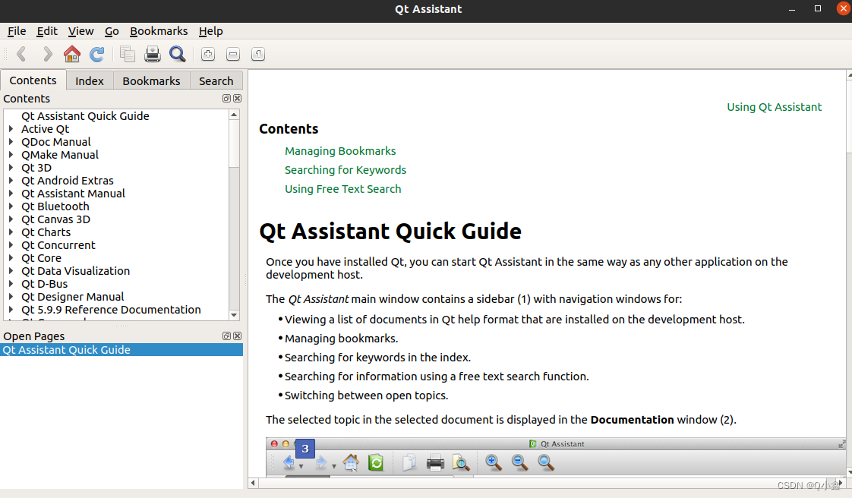
Task: Select the Qt Designer Manual entry
Action: click(73, 297)
